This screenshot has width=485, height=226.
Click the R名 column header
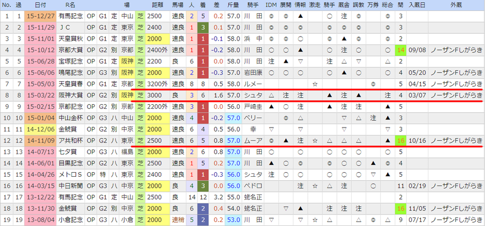(70, 5)
